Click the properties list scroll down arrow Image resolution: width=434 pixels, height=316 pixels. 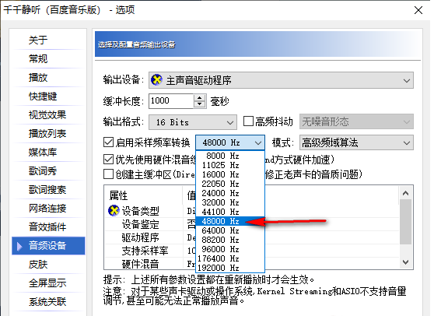coord(405,262)
